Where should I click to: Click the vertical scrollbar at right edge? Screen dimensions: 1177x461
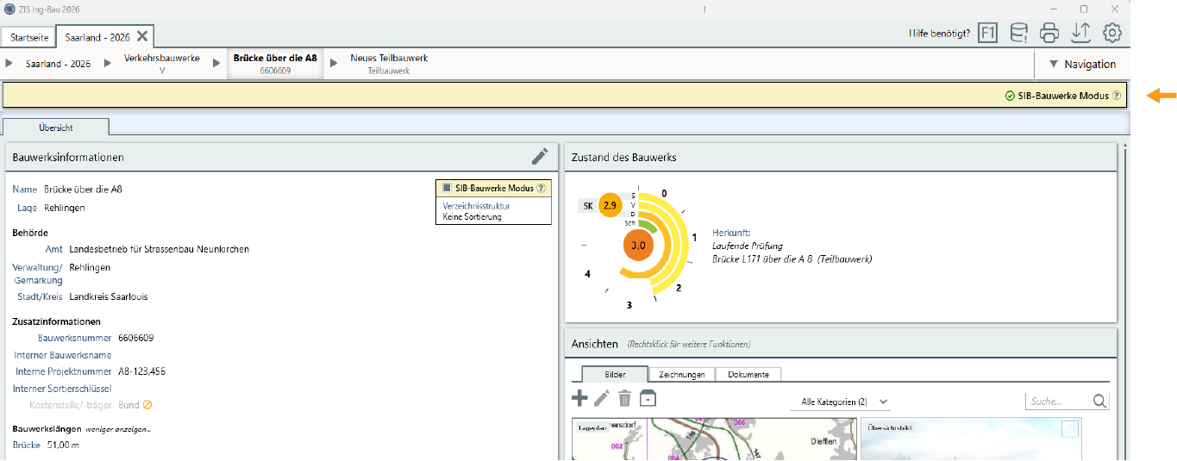pyautogui.click(x=1125, y=302)
